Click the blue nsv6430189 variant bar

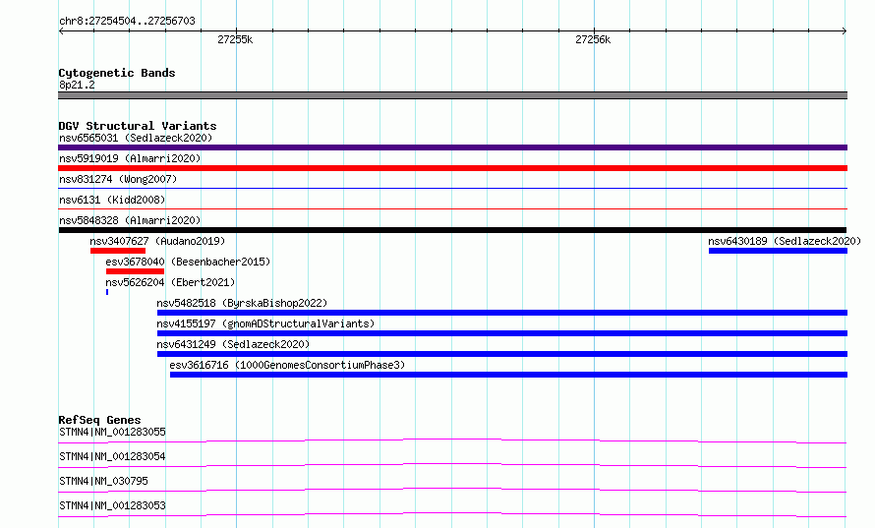pyautogui.click(x=778, y=251)
